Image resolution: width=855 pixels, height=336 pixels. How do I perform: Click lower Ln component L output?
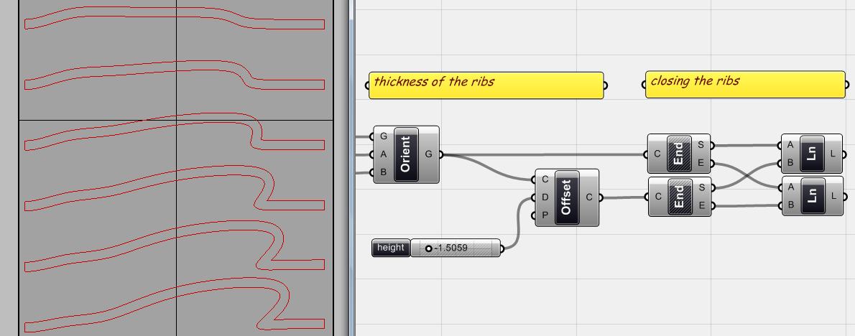834,196
